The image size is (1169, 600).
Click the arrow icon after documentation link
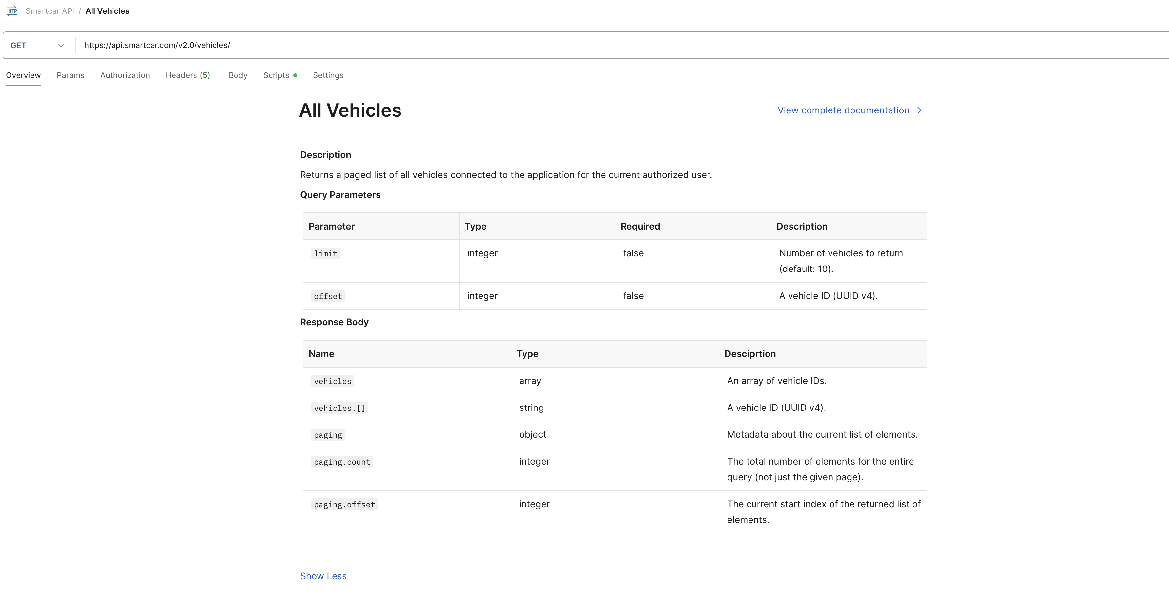point(918,110)
